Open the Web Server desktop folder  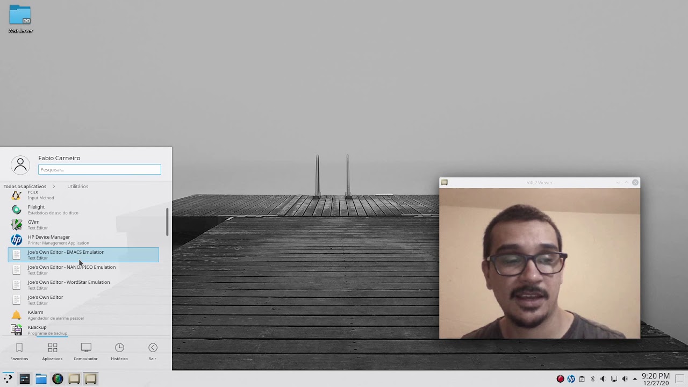(20, 19)
